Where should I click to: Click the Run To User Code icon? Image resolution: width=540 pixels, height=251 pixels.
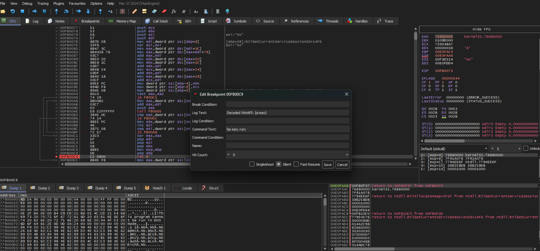[110, 11]
